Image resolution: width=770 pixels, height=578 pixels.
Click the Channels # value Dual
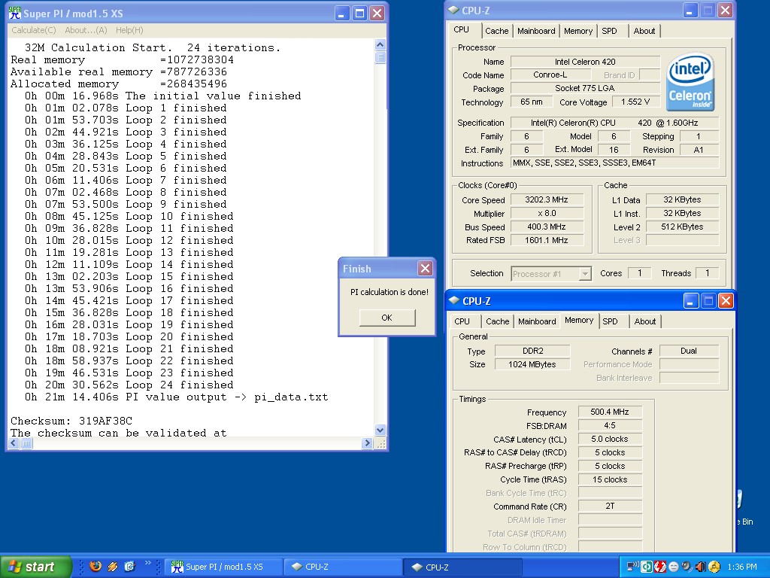click(x=689, y=351)
